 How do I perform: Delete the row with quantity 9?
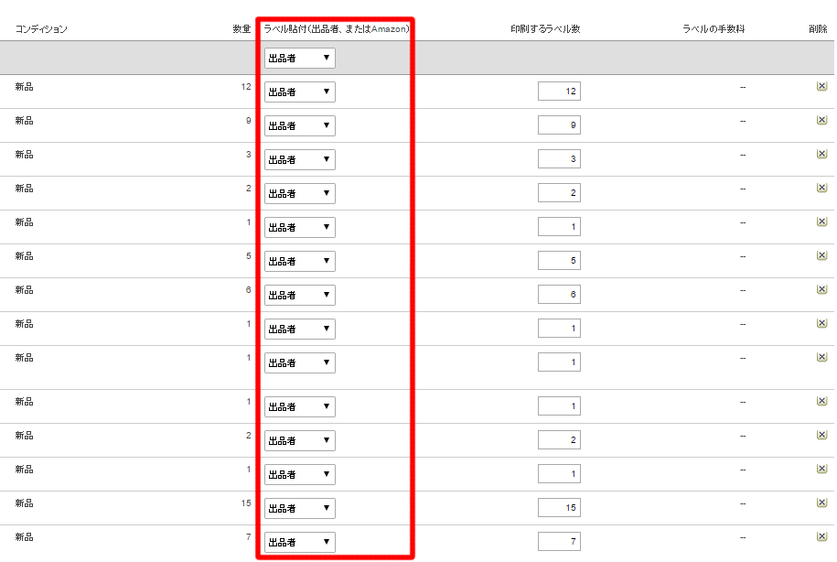point(821,120)
